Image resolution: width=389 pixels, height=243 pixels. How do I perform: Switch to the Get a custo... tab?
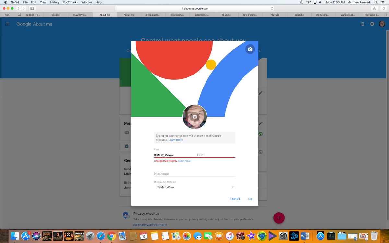[153, 15]
